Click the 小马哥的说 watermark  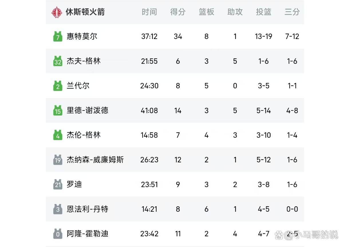(x=307, y=235)
